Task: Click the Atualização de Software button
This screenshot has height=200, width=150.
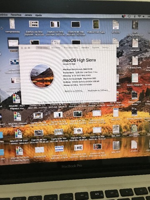Action: click(x=98, y=90)
